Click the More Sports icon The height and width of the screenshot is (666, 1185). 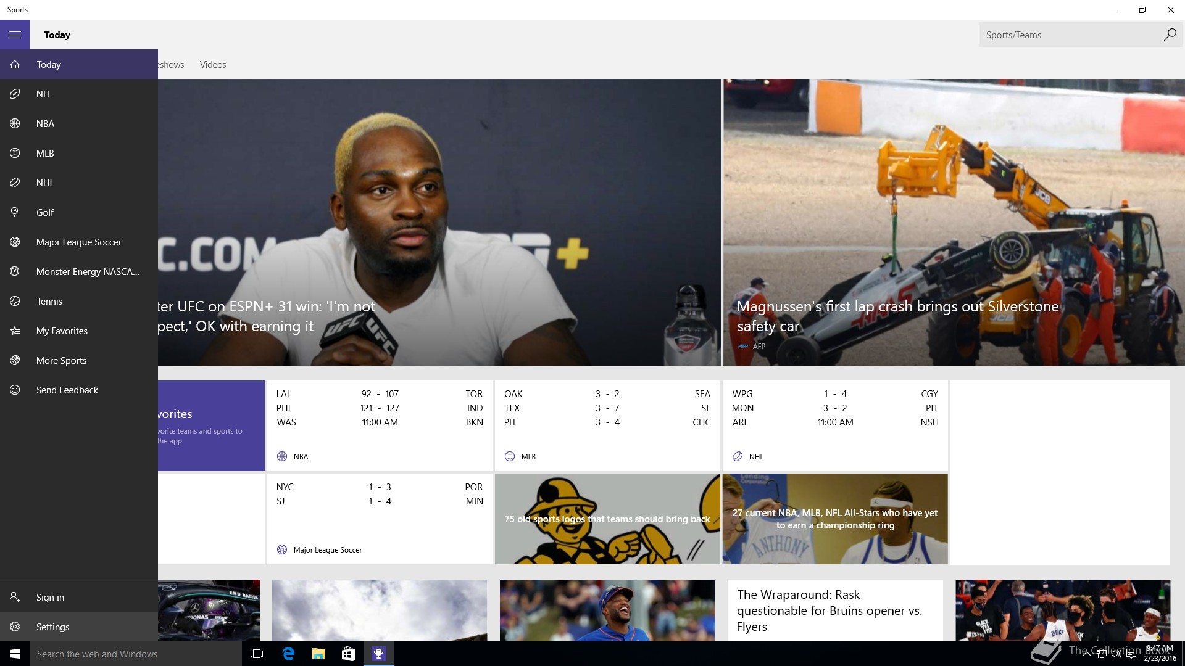point(15,361)
